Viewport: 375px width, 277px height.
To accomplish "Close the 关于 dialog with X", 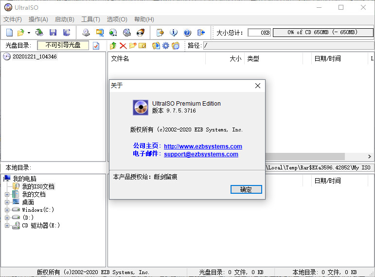I will click(258, 86).
